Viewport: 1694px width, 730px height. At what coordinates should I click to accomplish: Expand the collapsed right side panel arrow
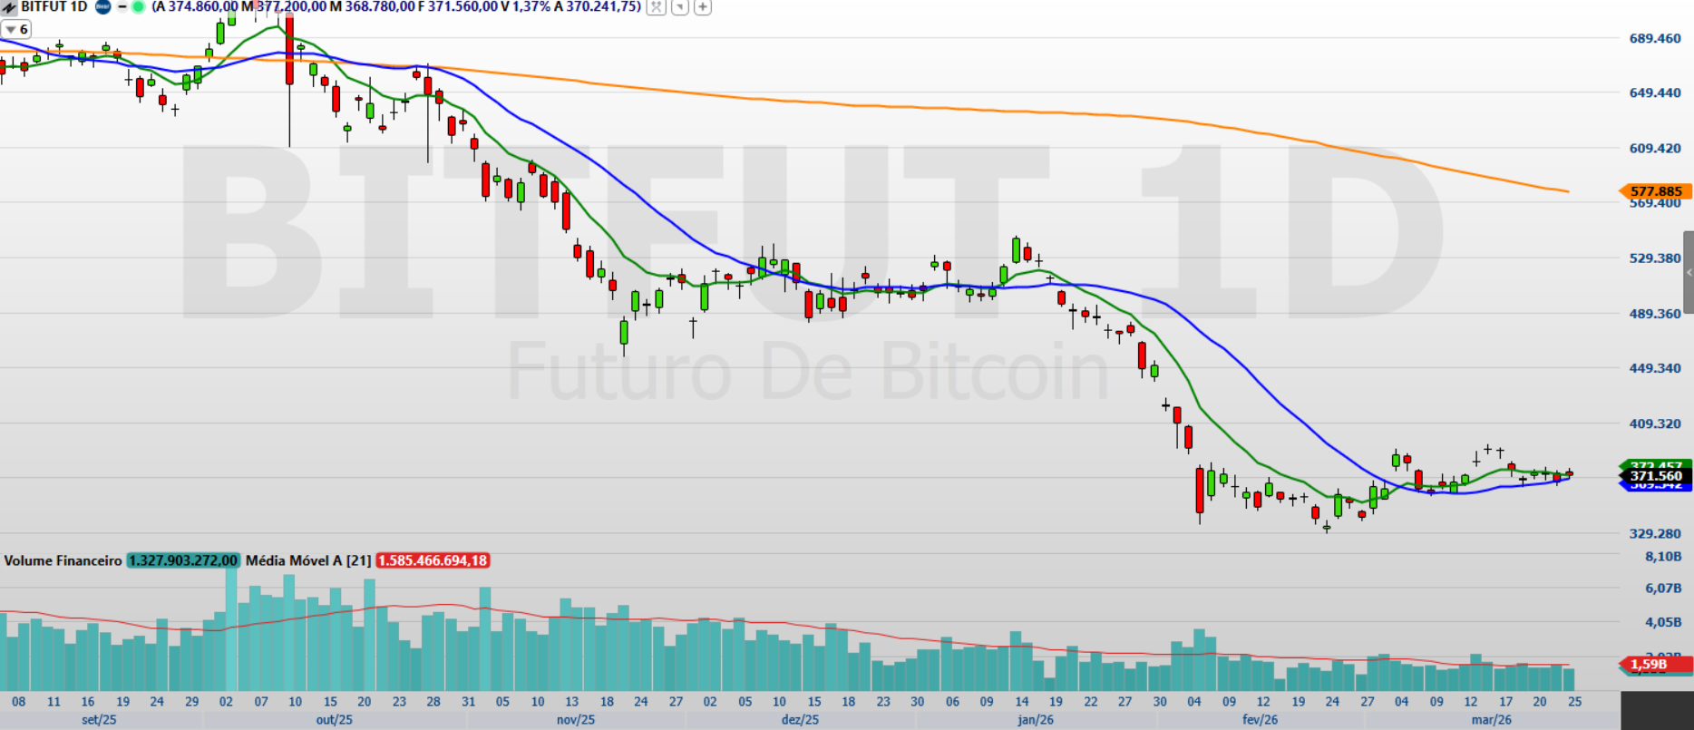[x=1689, y=272]
